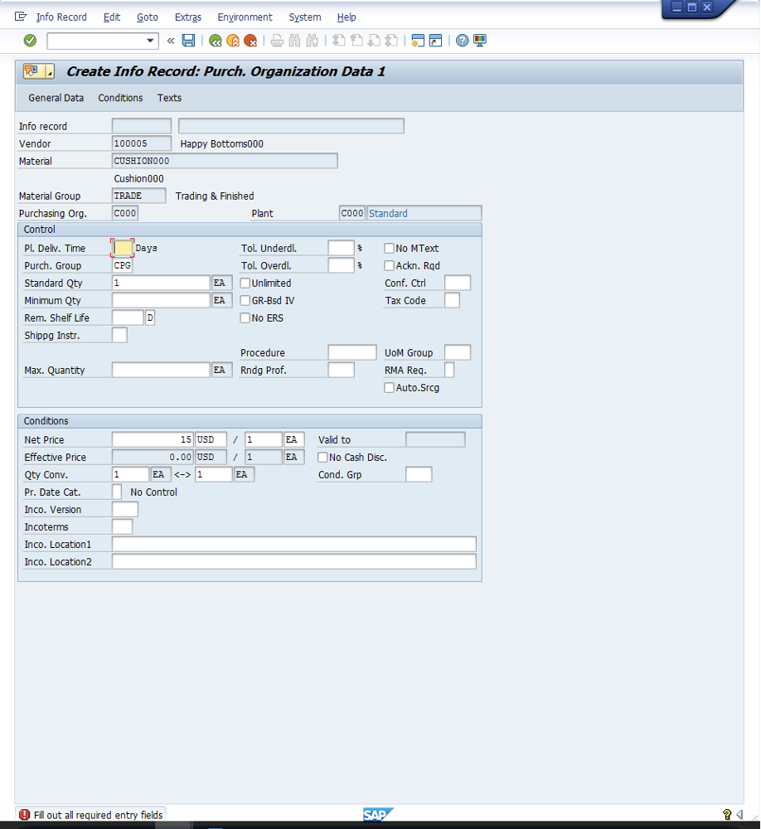Click the red error icon in status bar

(24, 815)
